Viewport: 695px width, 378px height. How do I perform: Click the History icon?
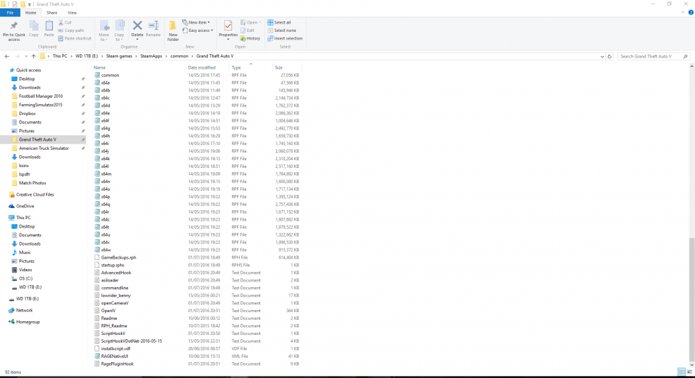coord(243,38)
